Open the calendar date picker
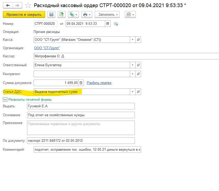 [108, 24]
